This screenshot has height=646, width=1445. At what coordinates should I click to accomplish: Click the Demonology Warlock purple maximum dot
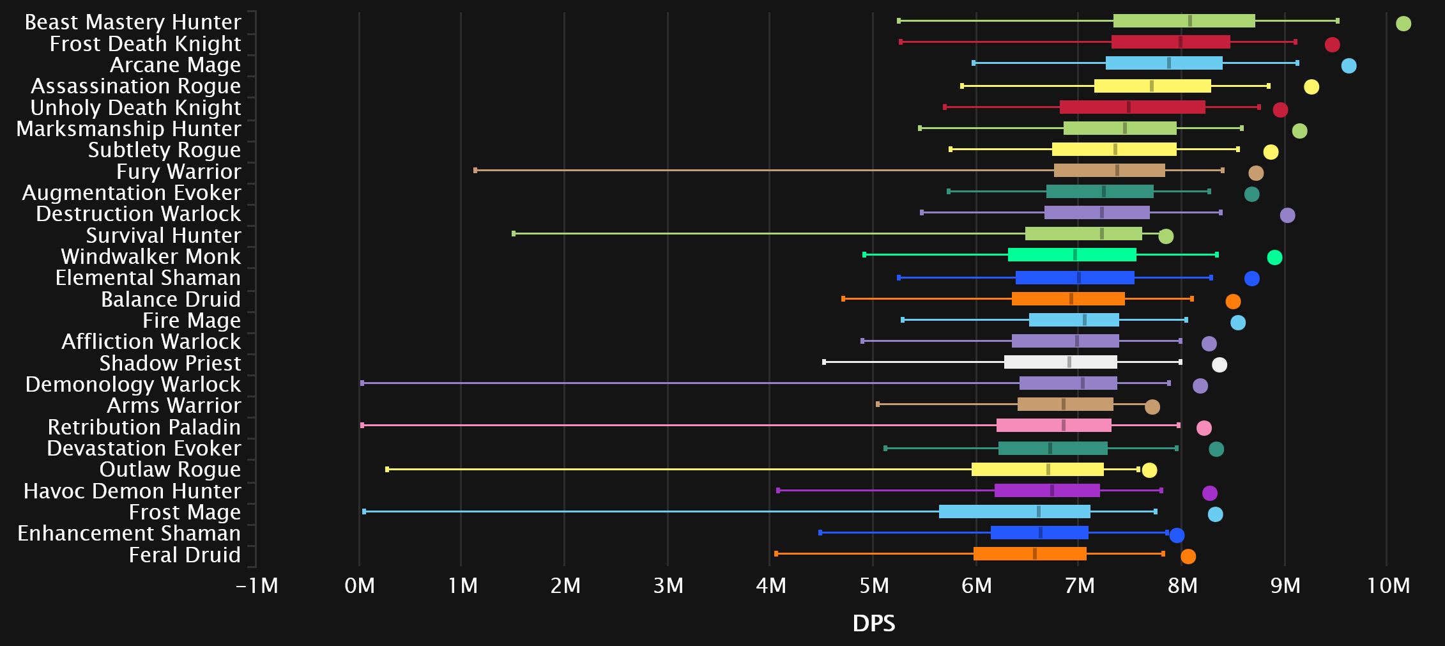point(1200,386)
